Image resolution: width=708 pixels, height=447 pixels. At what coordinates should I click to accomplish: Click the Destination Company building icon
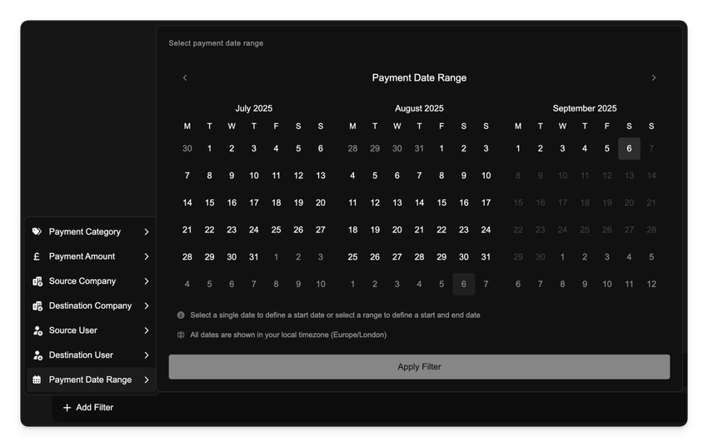[x=37, y=306]
